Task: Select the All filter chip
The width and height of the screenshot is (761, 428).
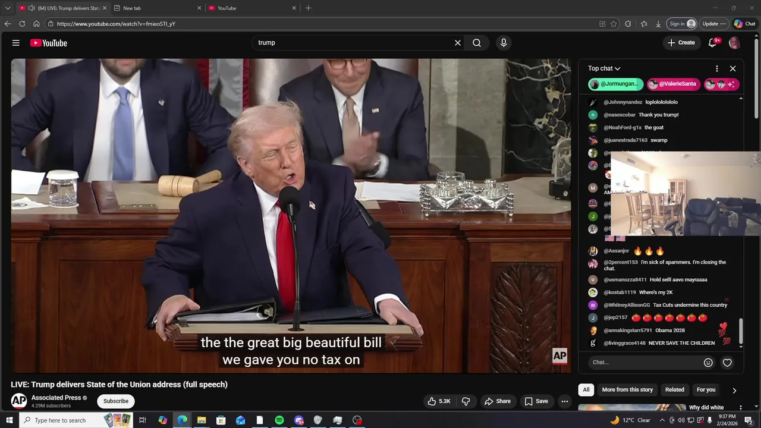Action: 586,390
